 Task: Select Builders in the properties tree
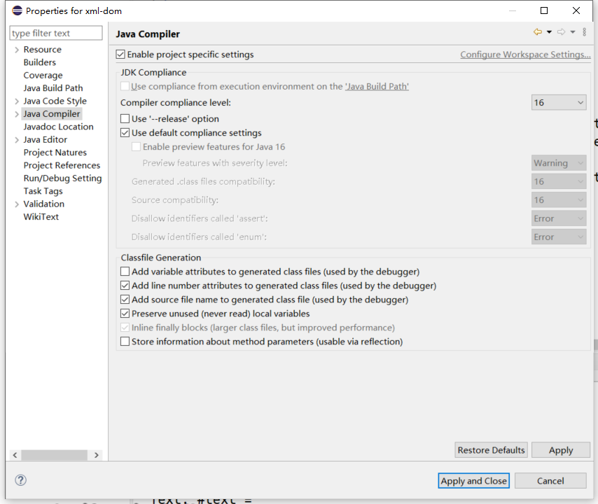pos(40,62)
